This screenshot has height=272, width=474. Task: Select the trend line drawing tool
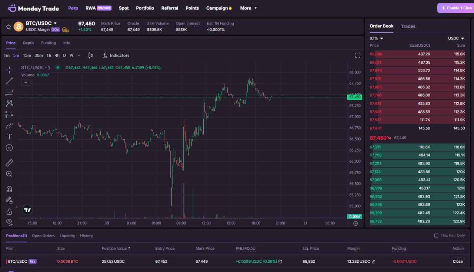9,81
